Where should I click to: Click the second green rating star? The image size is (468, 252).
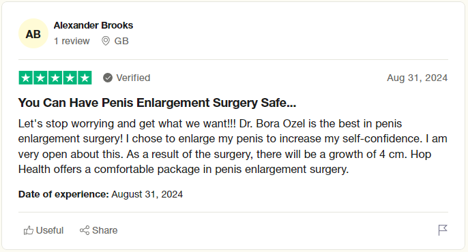pos(40,78)
